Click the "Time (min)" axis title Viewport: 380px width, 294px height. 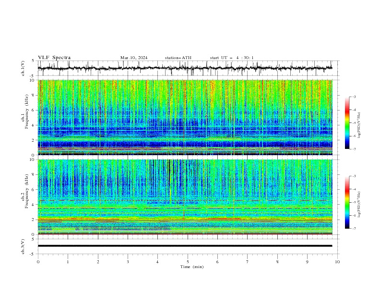coord(192,267)
